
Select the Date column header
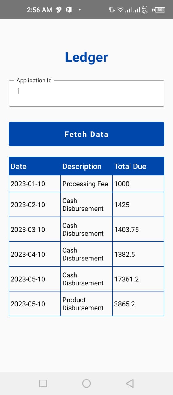click(19, 167)
